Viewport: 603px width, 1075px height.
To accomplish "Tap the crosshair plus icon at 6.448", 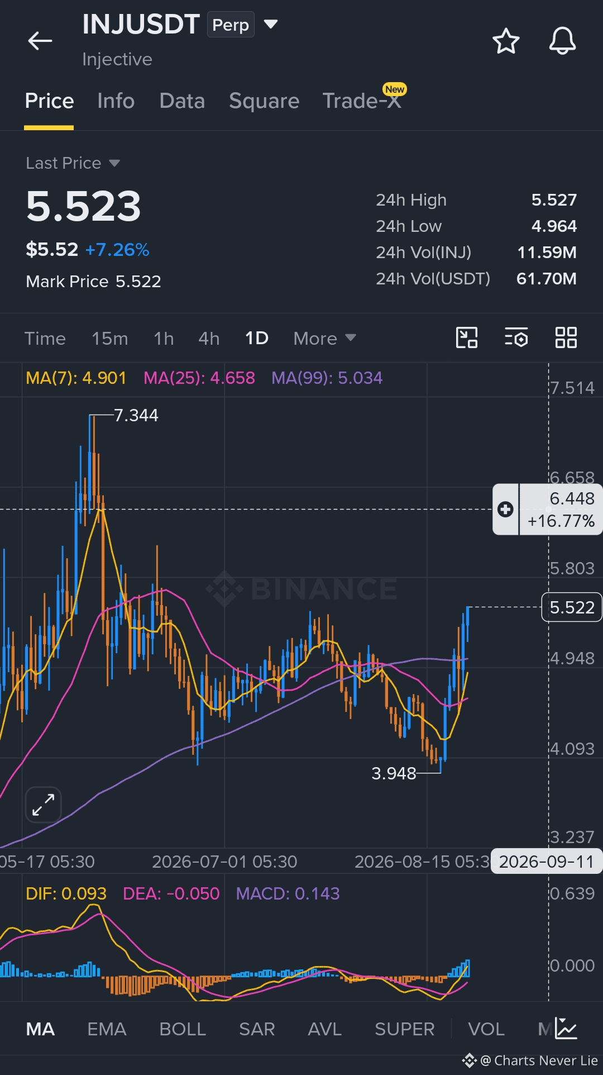I will 505,510.
